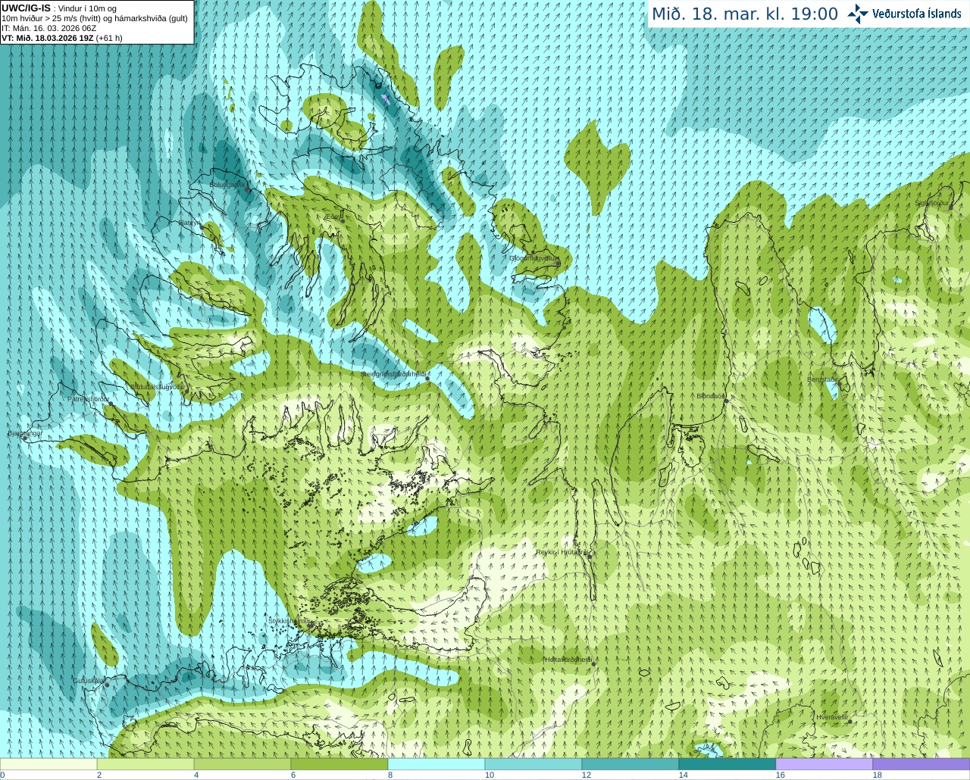Screen dimensions: 970x780
Task: Click the 16–18 m/s lavender legend swatch
Action: point(824,764)
